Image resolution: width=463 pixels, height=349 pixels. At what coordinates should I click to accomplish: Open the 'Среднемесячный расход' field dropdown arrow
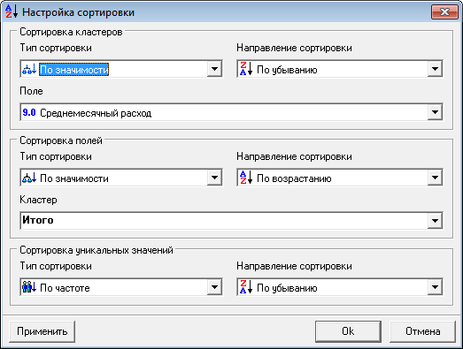[x=435, y=112]
